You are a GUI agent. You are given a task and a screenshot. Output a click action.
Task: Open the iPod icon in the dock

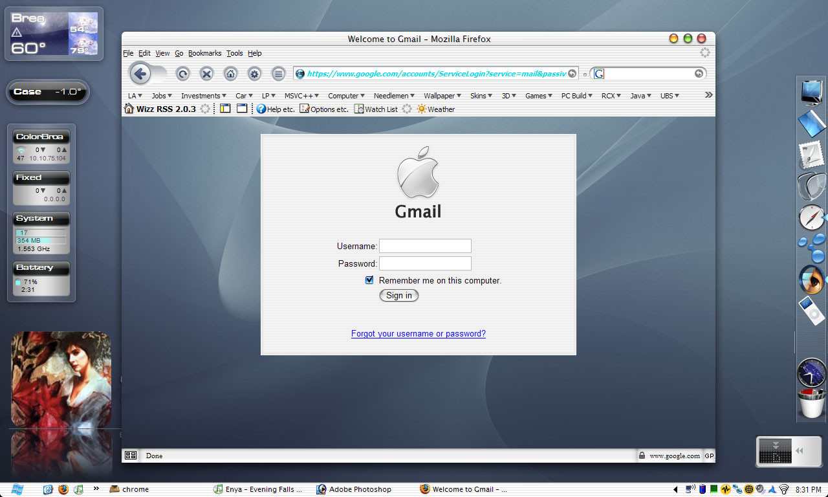811,311
